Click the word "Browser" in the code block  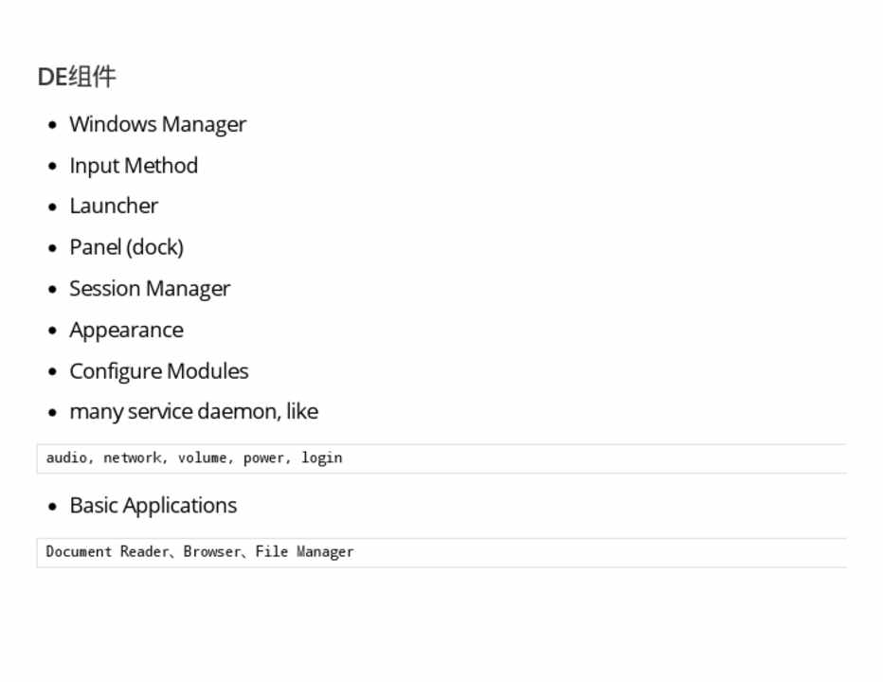(211, 552)
